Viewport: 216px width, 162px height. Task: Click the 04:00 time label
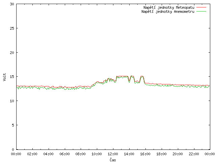pos(48,154)
